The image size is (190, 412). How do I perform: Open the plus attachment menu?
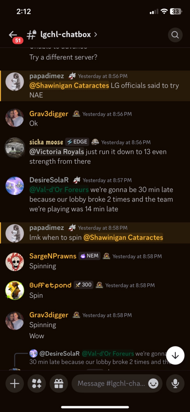click(14, 383)
